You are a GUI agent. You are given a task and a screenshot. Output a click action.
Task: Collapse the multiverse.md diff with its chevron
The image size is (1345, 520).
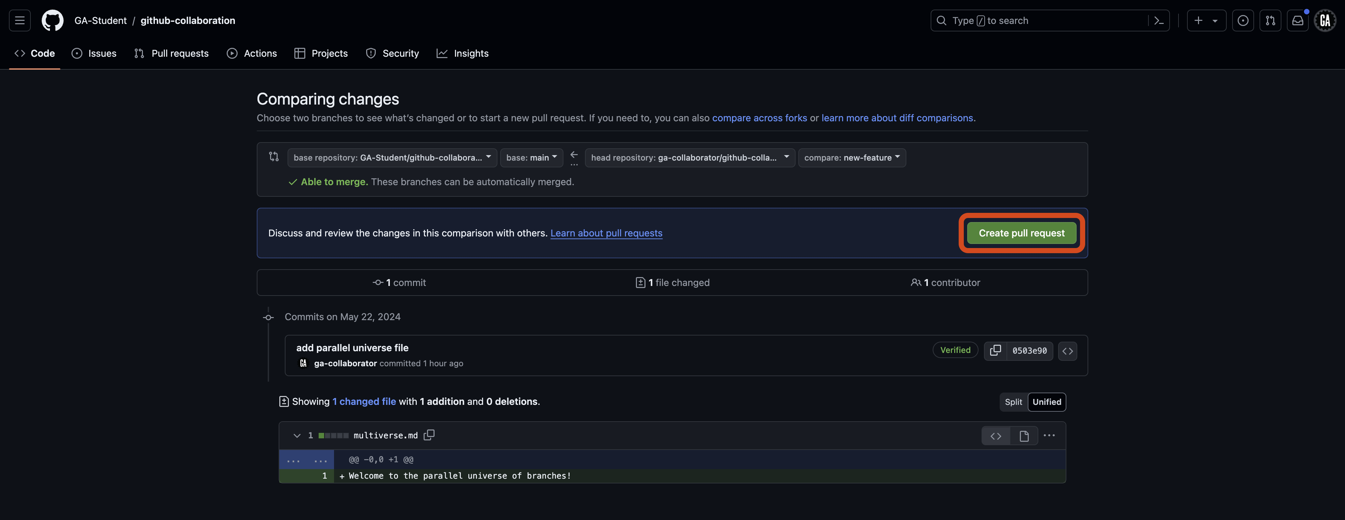[x=296, y=435]
